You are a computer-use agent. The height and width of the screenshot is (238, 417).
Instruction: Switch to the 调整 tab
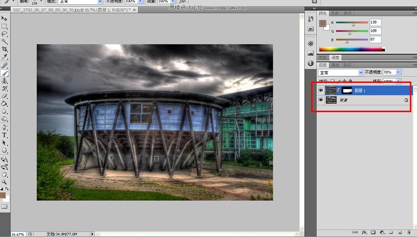tap(335, 57)
